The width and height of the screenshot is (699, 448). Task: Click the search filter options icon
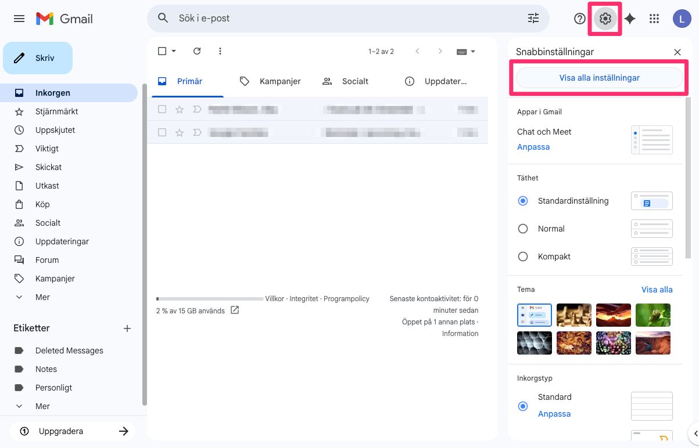tap(533, 18)
